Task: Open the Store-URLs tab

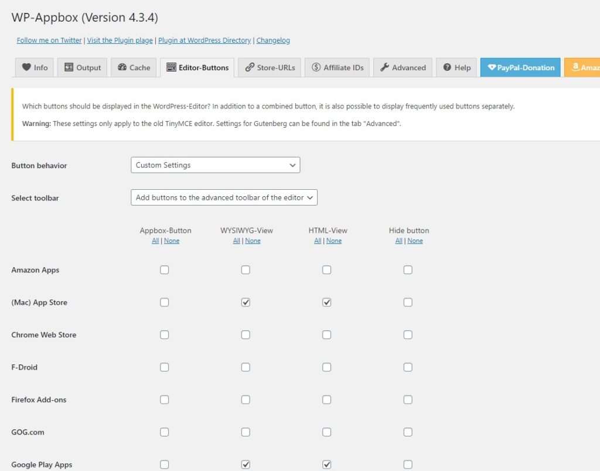Action: [x=270, y=67]
